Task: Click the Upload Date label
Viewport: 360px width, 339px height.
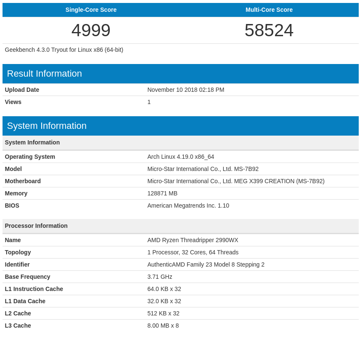Action: (22, 90)
